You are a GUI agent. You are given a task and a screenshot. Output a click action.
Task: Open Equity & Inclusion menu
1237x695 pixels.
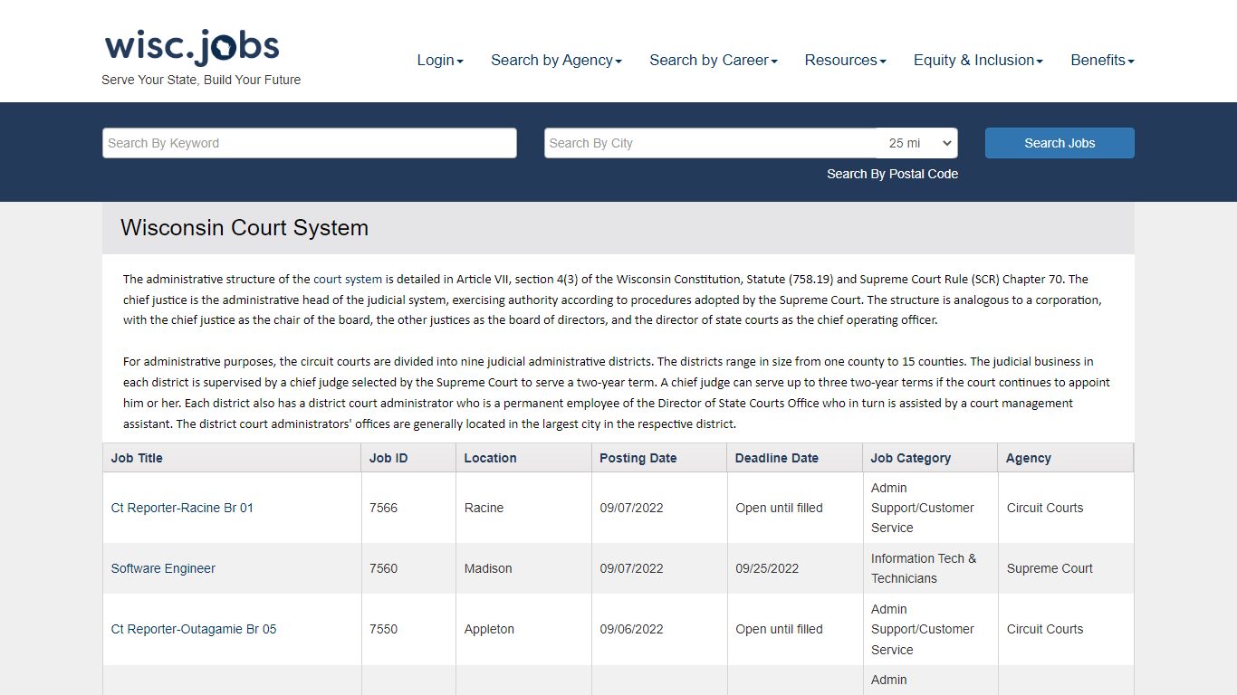[978, 60]
